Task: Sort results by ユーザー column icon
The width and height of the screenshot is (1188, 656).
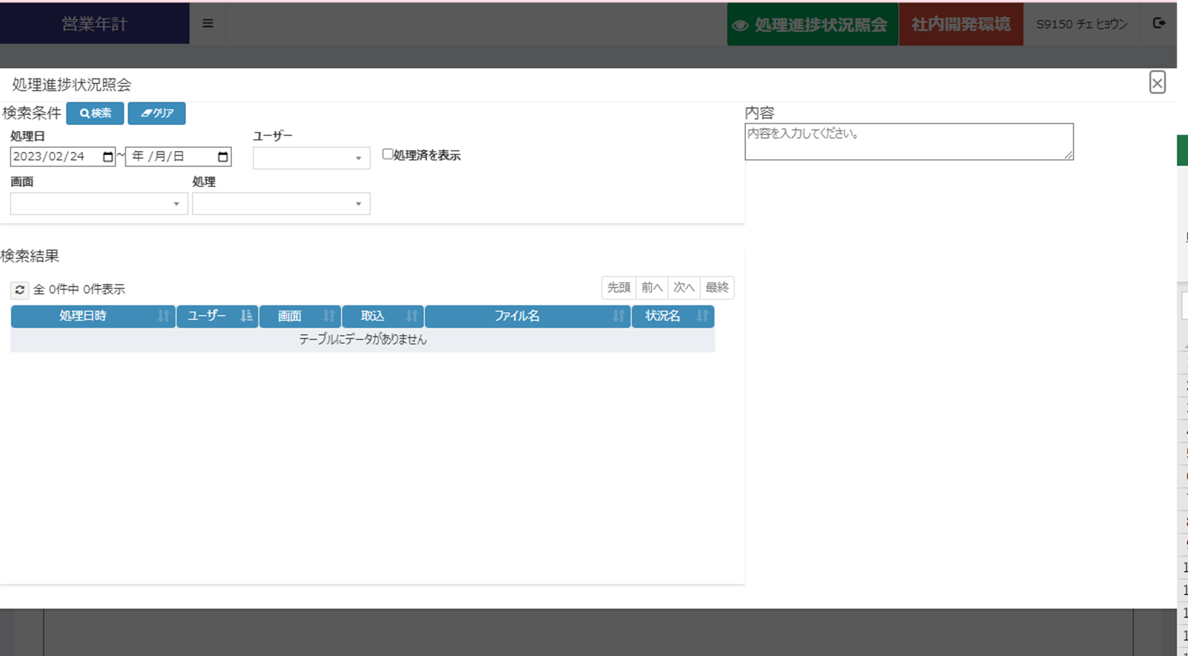Action: click(246, 316)
